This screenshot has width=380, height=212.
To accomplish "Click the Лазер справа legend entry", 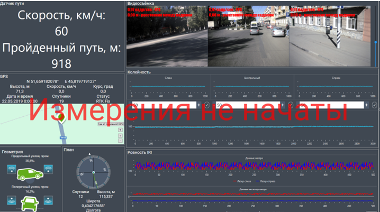I will [x=265, y=181].
